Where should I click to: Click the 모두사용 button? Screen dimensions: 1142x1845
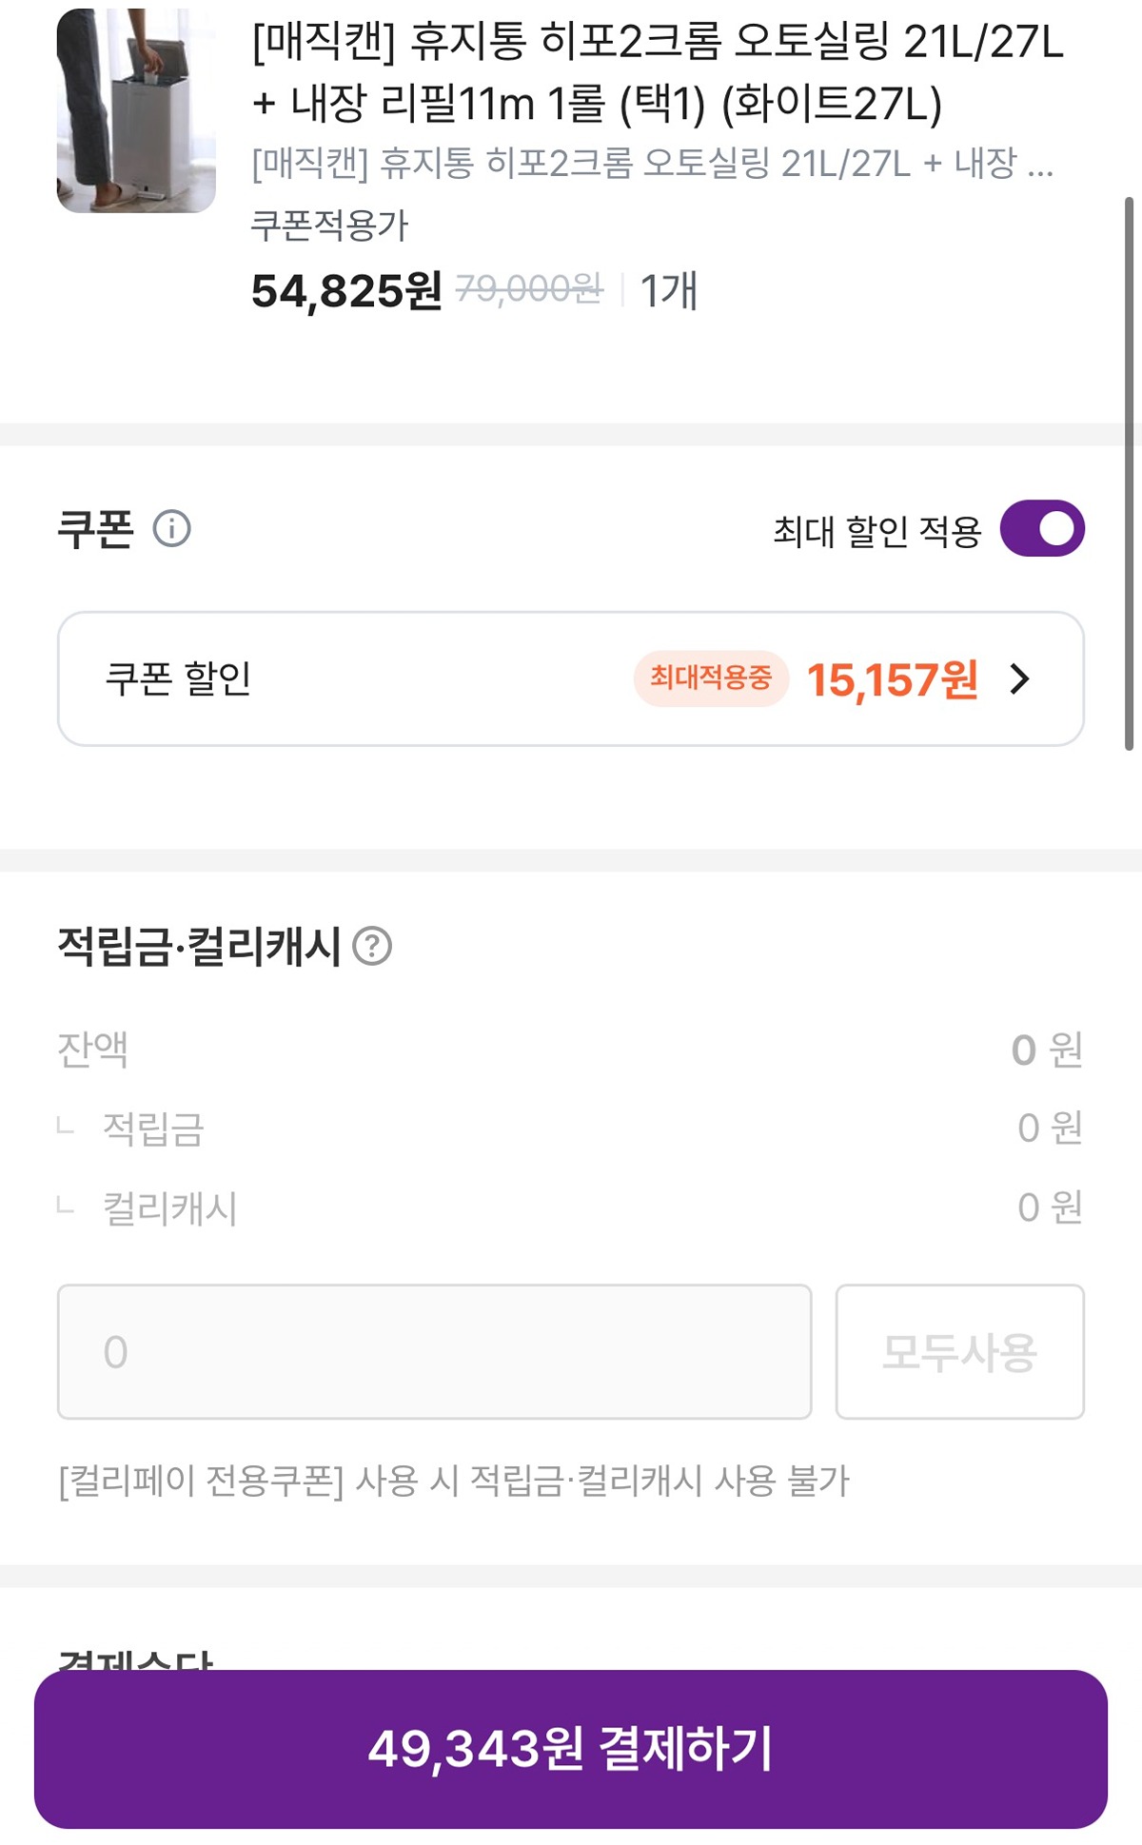[959, 1351]
